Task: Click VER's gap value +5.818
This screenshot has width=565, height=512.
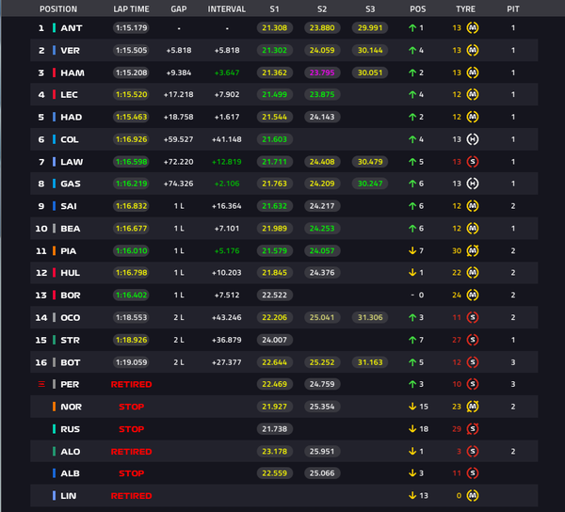Action: click(x=179, y=50)
